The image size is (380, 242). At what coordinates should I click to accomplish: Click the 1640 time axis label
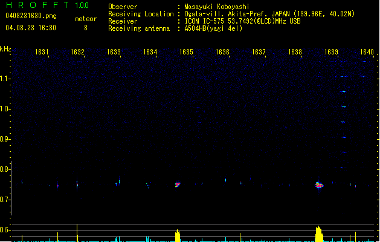pos(367,52)
